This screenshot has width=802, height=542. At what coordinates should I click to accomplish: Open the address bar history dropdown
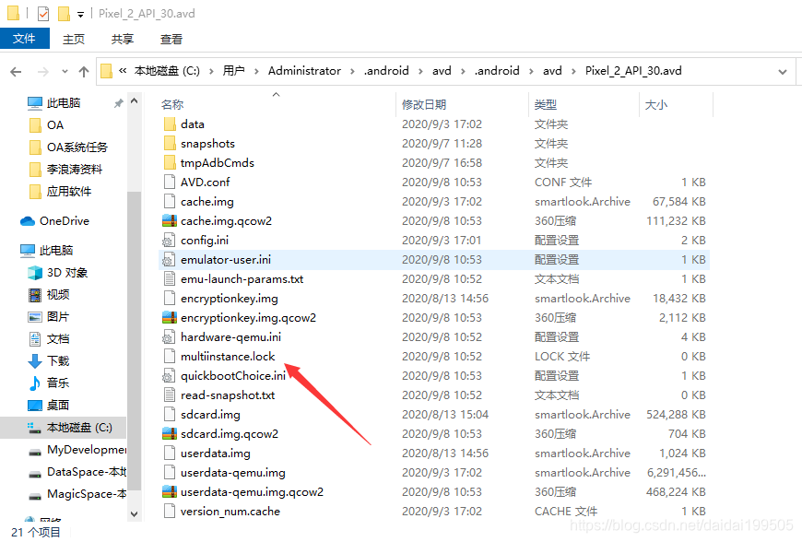pyautogui.click(x=782, y=71)
